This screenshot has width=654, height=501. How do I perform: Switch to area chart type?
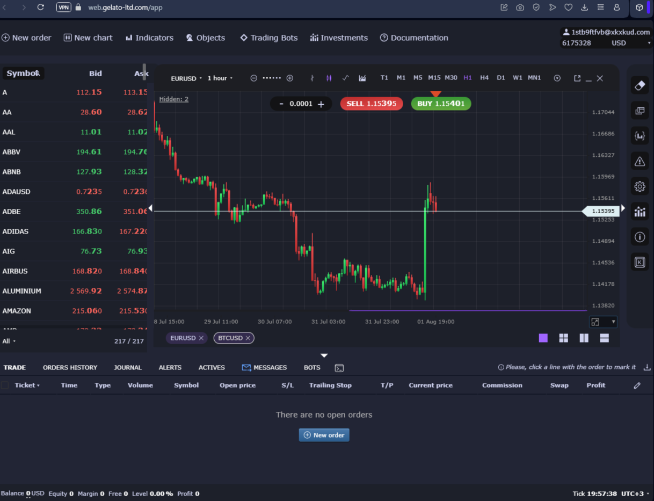(362, 78)
